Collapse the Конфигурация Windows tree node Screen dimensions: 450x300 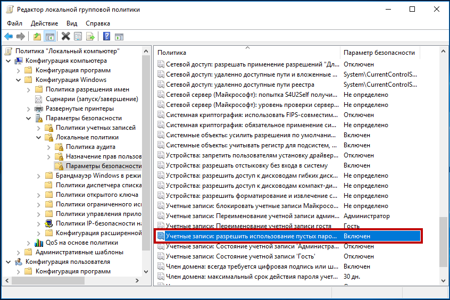18,80
